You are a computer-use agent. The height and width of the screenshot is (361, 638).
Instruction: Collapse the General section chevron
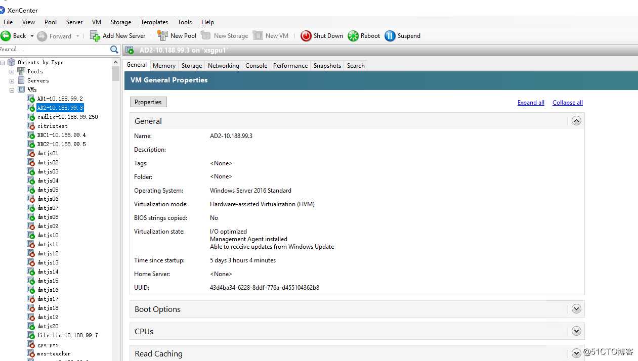(x=576, y=121)
